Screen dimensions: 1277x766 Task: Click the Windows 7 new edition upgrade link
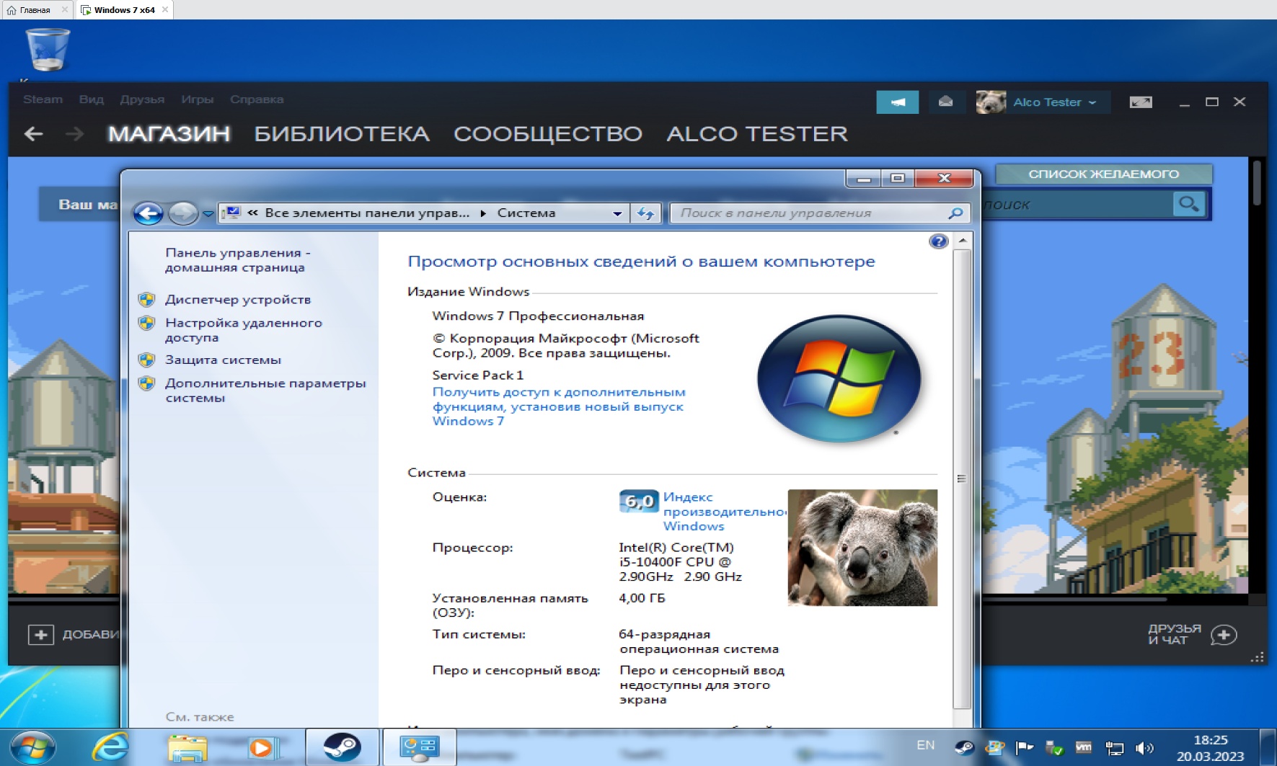(x=559, y=406)
